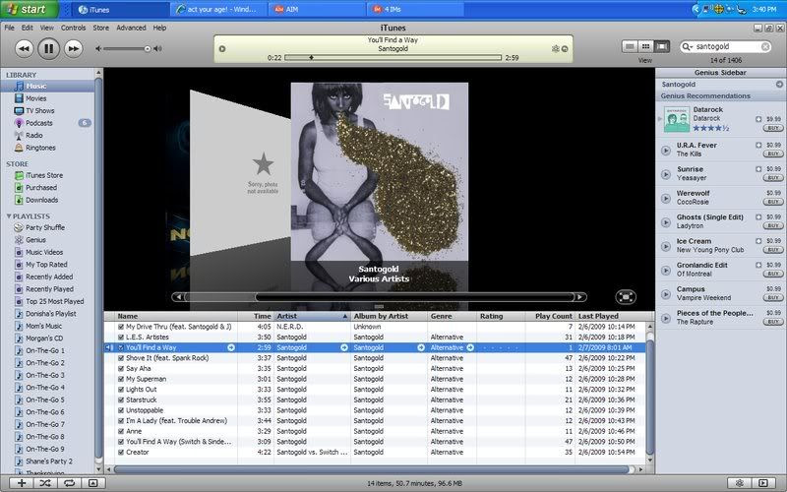Viewport: 787px width, 492px height.
Task: Skip to the previous track
Action: [x=24, y=48]
